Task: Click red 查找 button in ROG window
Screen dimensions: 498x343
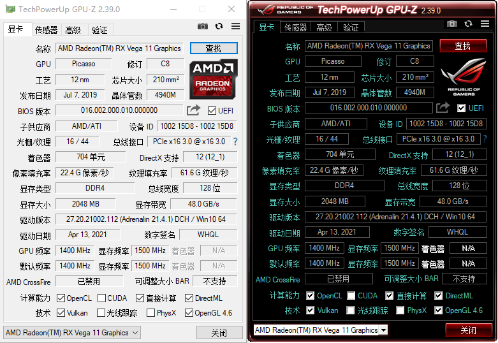Action: [x=463, y=46]
